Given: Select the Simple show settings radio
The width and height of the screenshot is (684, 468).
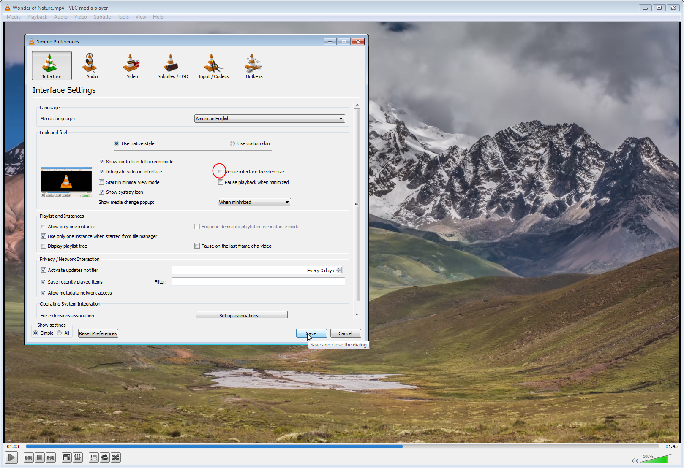Looking at the screenshot, I should pyautogui.click(x=35, y=333).
